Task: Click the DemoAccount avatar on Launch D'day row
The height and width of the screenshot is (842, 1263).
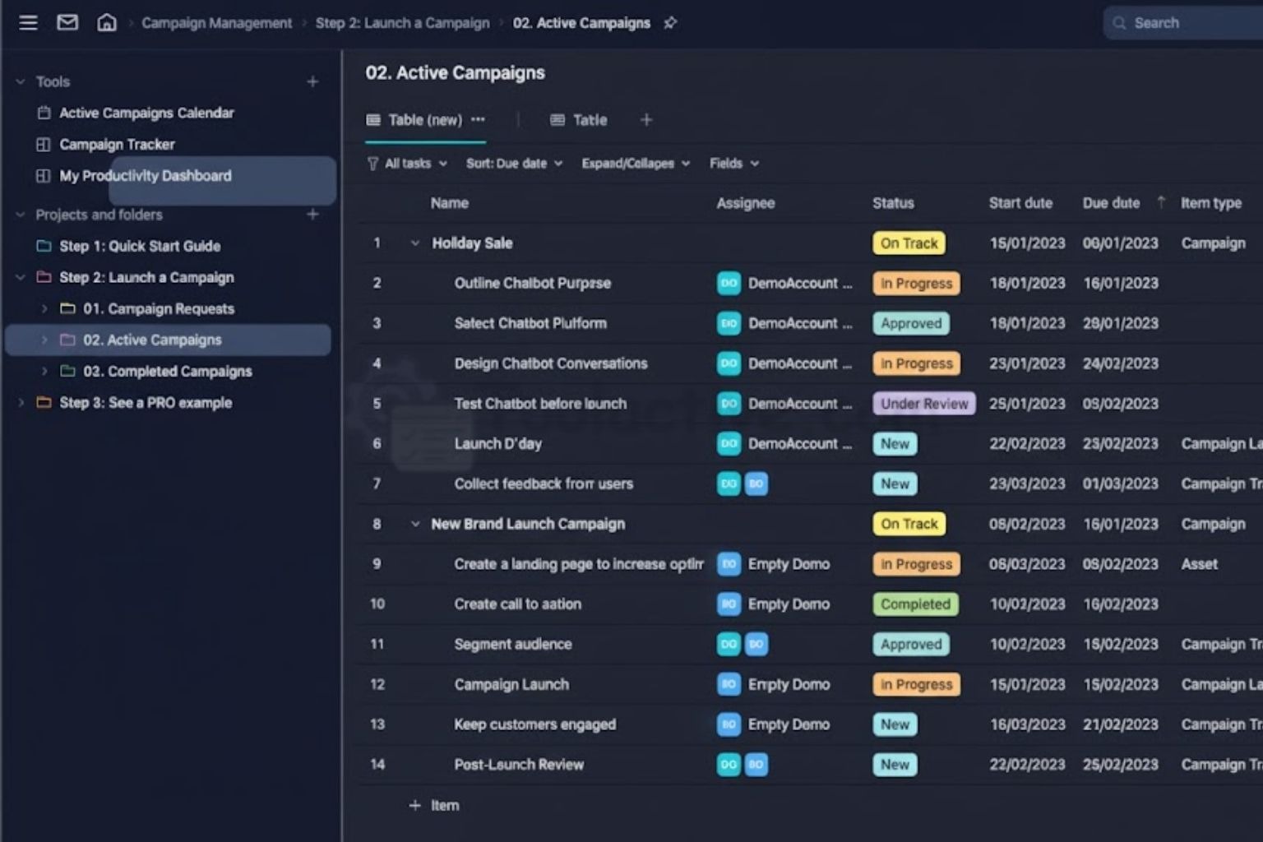Action: pos(728,443)
